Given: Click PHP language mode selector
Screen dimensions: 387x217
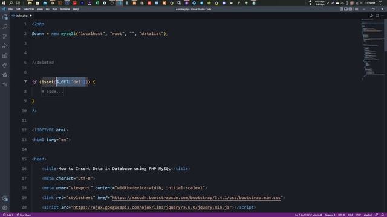Looking at the screenshot, I should [x=359, y=215].
